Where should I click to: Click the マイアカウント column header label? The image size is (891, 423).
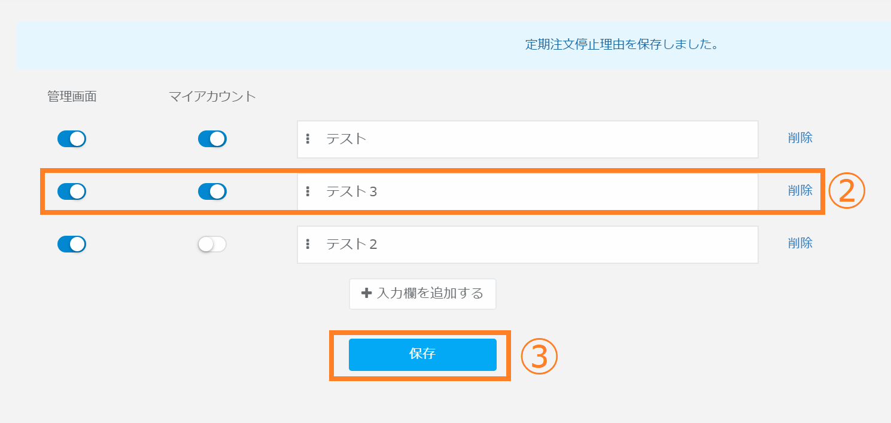(212, 96)
